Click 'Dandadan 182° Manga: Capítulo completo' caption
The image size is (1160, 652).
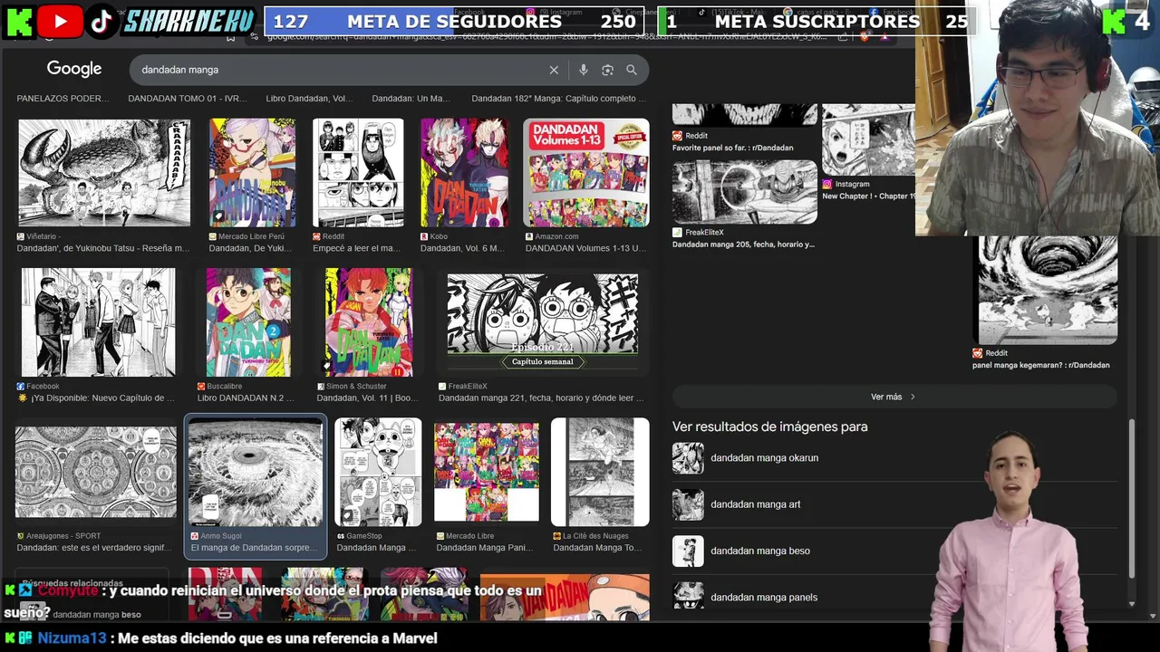pos(559,98)
